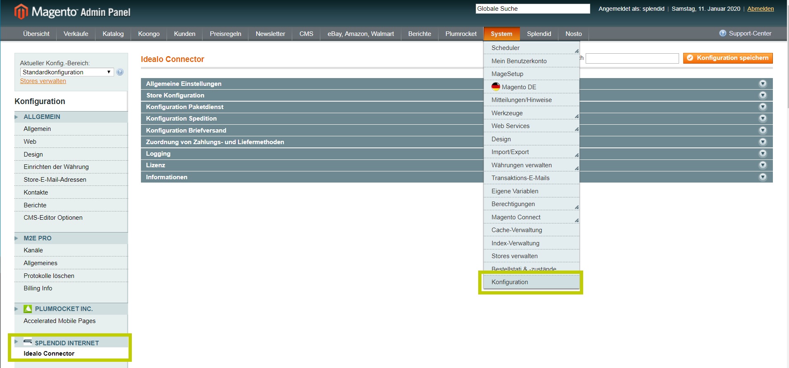The height and width of the screenshot is (368, 789).
Task: Click the Globale Suche search field
Action: (533, 9)
